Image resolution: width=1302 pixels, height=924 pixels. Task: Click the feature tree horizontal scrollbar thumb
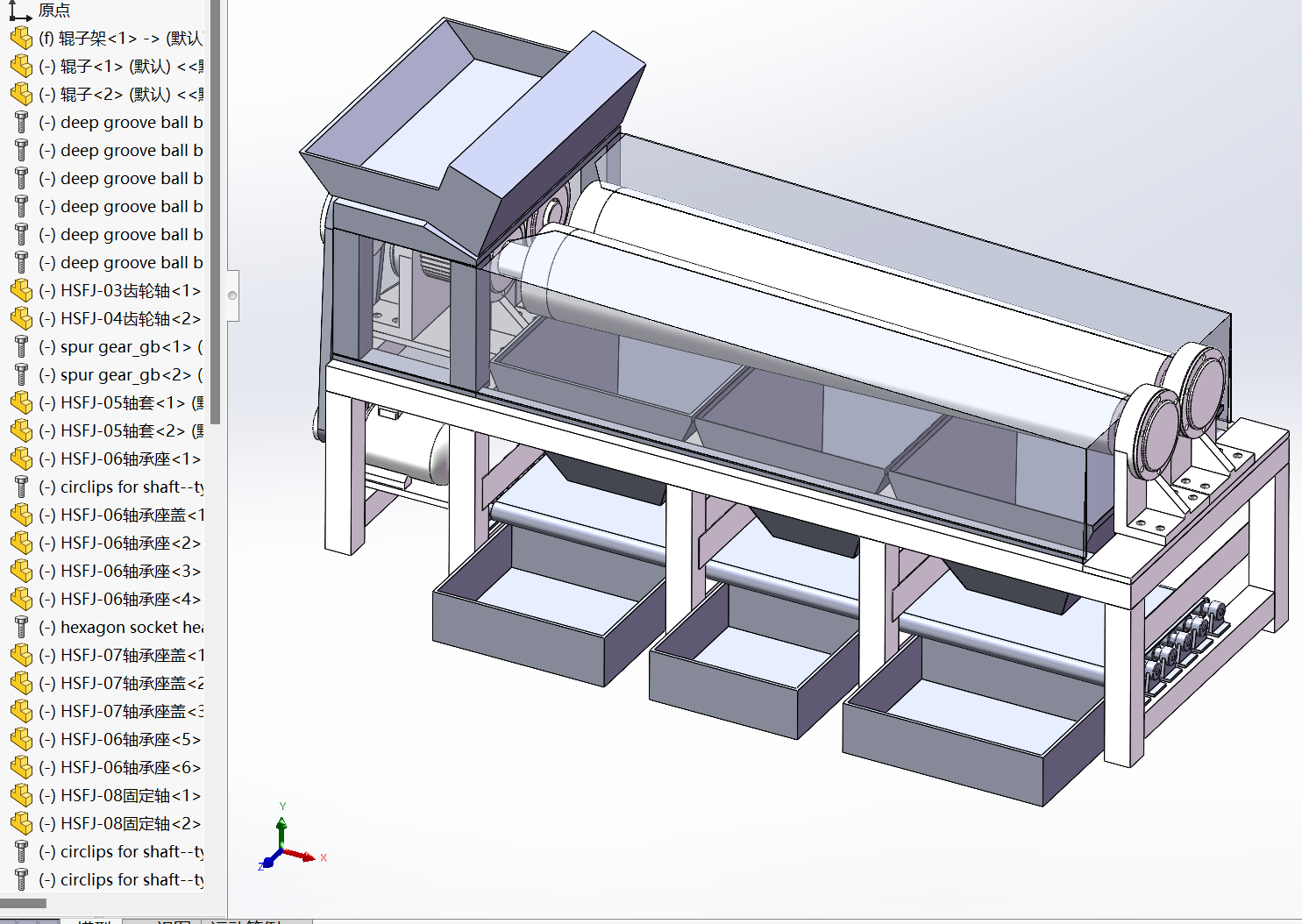pyautogui.click(x=23, y=903)
